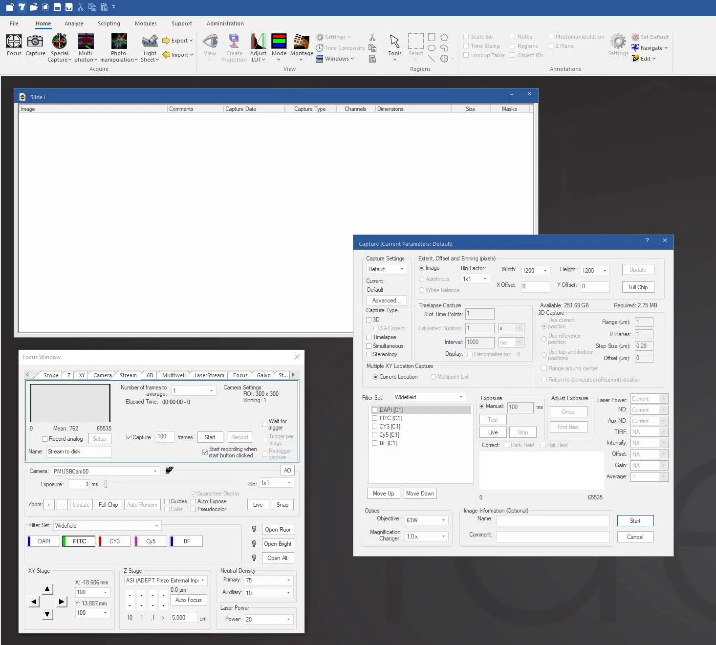
Task: Expand the Bin Factor 1x1 dropdown
Action: (x=475, y=279)
